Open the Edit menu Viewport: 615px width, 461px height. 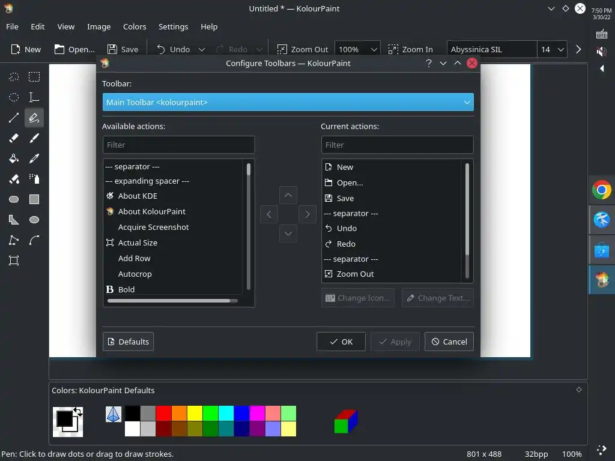[x=38, y=26]
